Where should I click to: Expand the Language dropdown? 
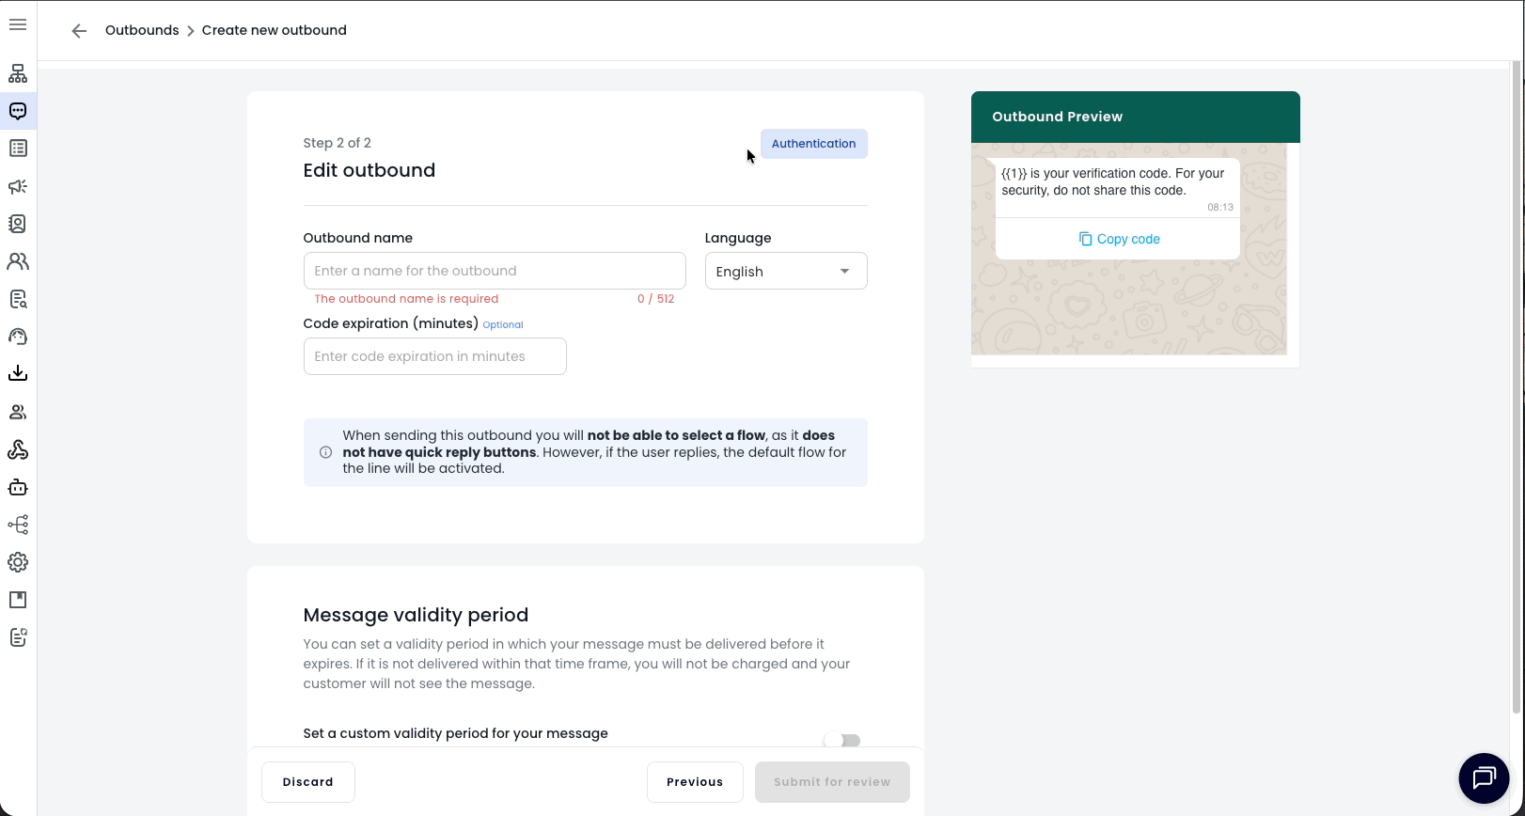[x=785, y=272]
